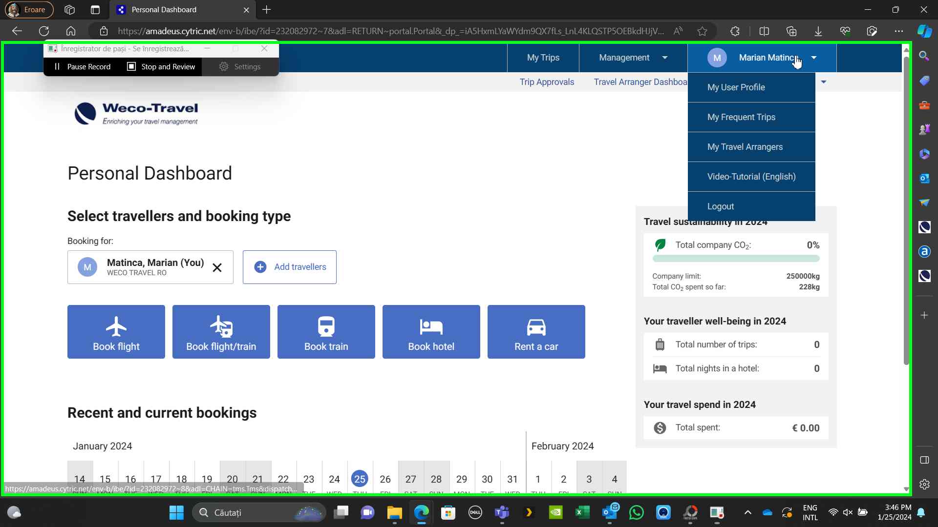The width and height of the screenshot is (938, 527).
Task: Open the Edge sidebar settings gear
Action: tap(924, 485)
